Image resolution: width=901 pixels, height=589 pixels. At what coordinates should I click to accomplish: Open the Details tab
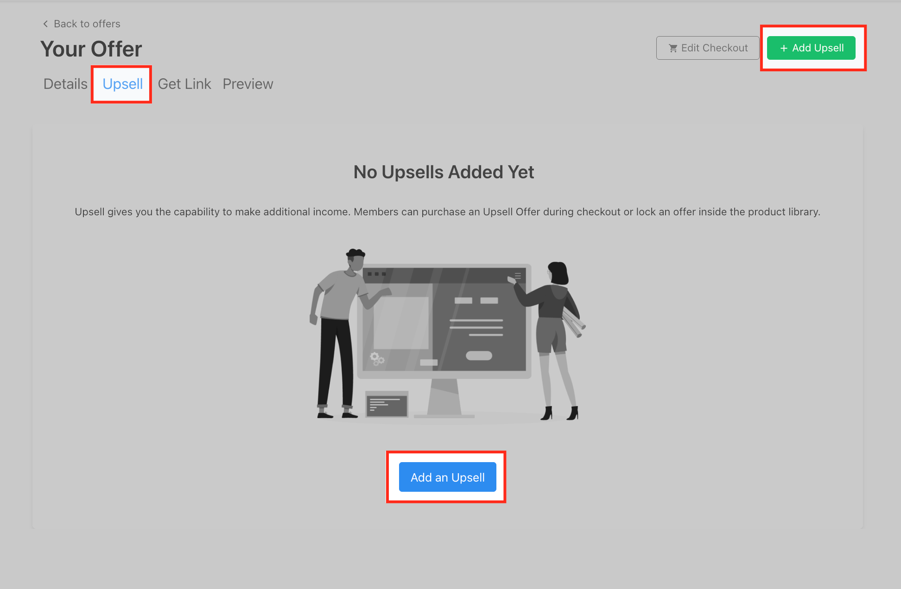click(x=65, y=84)
